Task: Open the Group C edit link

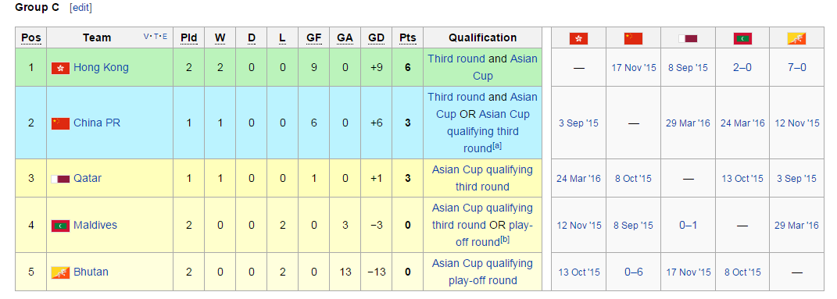Action: 81,8
